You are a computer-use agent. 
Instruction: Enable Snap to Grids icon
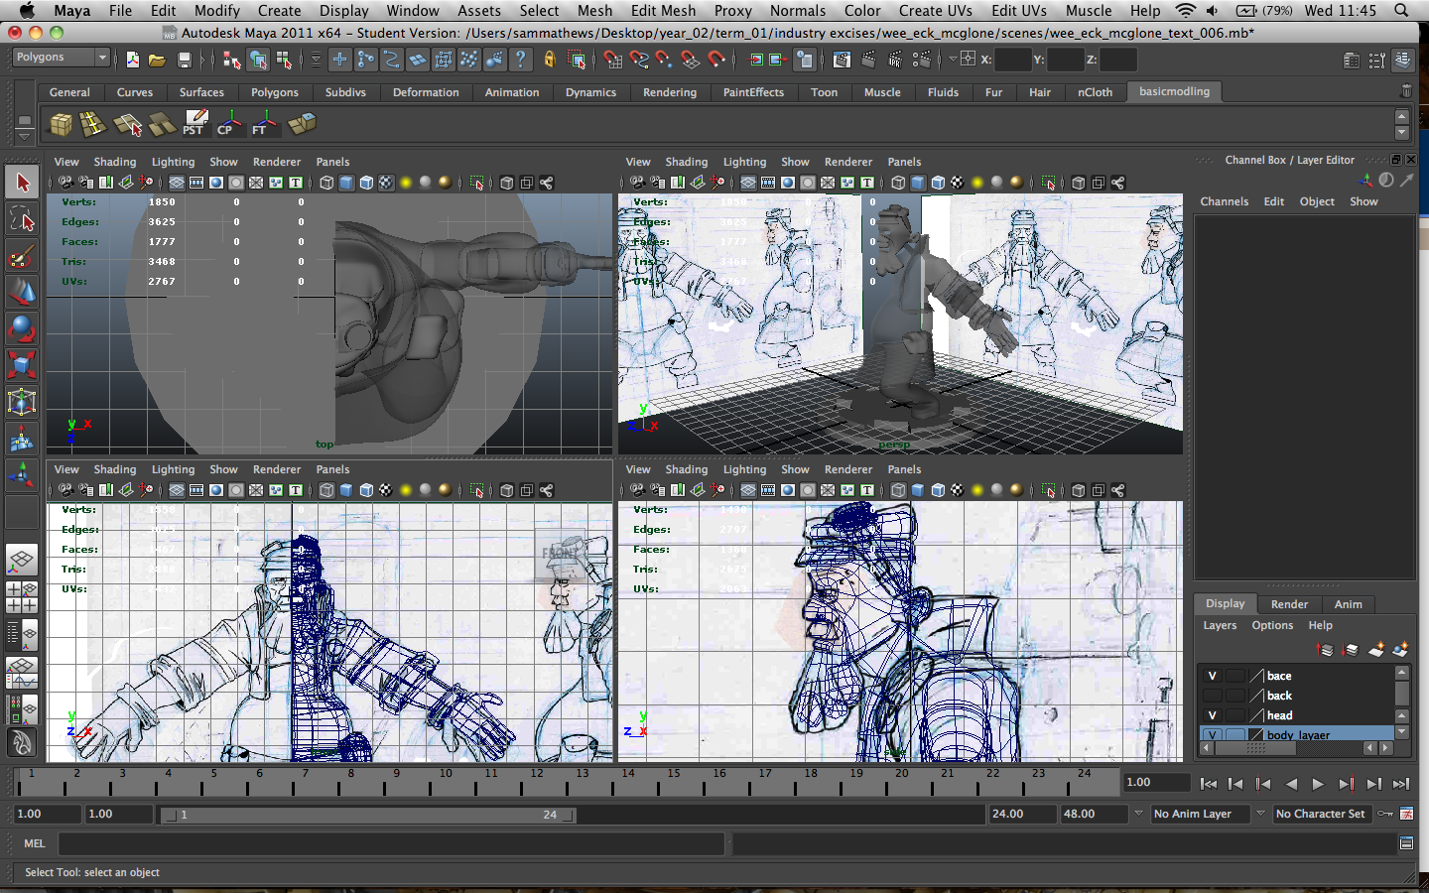pos(612,61)
